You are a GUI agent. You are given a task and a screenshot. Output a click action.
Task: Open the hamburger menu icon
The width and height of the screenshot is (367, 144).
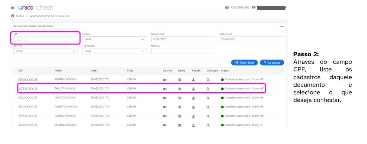13,8
